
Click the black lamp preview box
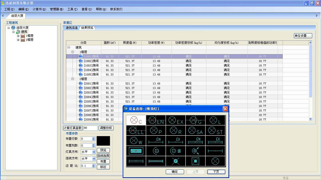tap(103, 141)
